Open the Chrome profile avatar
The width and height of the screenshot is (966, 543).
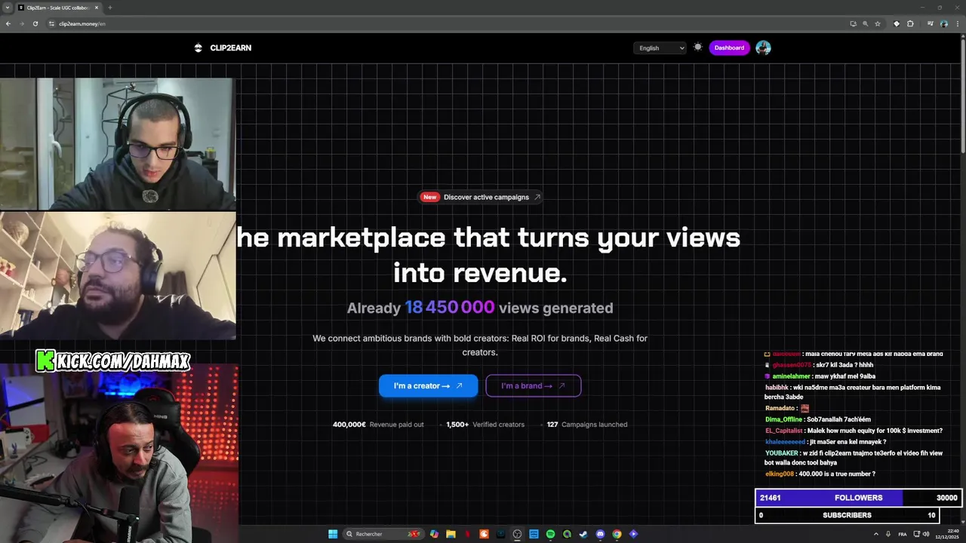943,23
